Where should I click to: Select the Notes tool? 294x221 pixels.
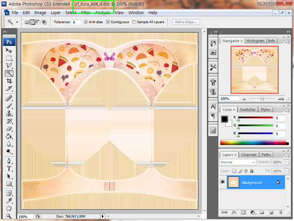(x=9, y=193)
